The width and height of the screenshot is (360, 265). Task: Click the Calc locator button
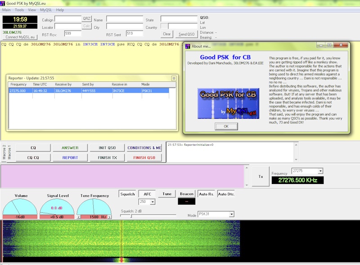coord(86,26)
